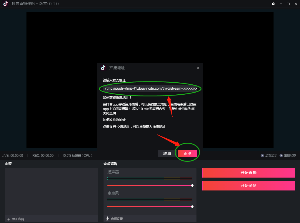
Task: Click the CPU usage 10.5% 处理器 text
Action: pyautogui.click(x=77, y=156)
